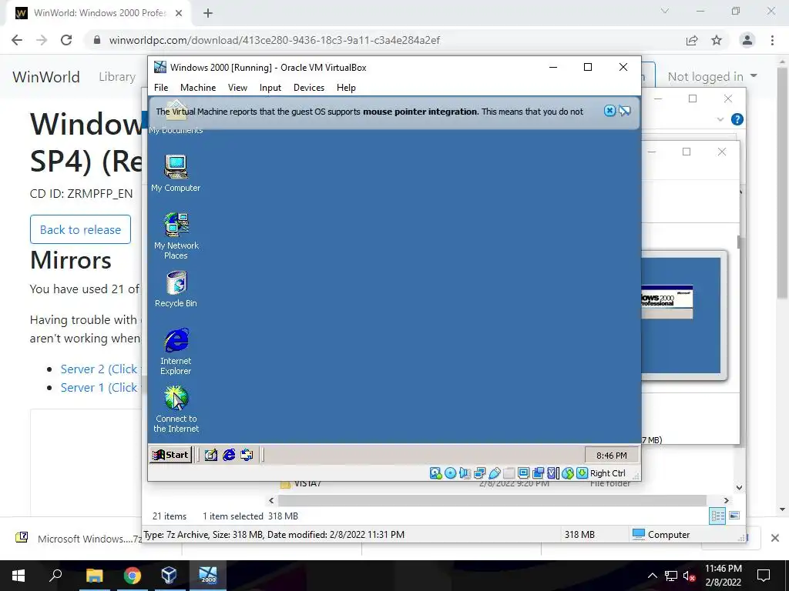The width and height of the screenshot is (789, 591).
Task: Open Chrome tab search chevron
Action: click(665, 11)
